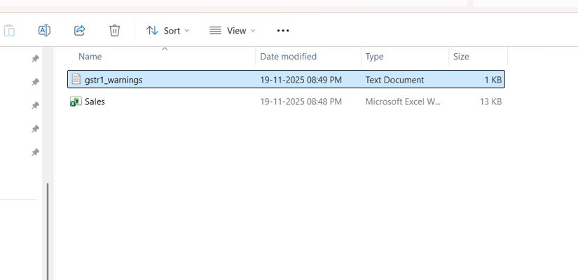The width and height of the screenshot is (578, 280).
Task: Toggle sort direction arrow above Name column
Action: 165,48
